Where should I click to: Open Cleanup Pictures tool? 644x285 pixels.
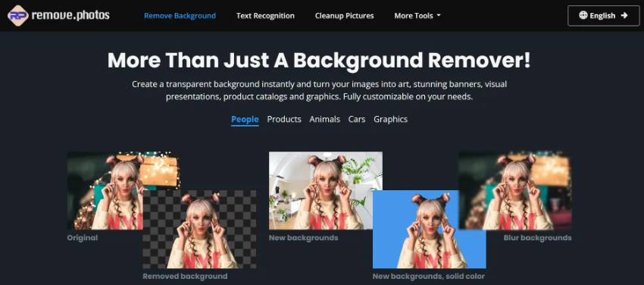point(344,16)
